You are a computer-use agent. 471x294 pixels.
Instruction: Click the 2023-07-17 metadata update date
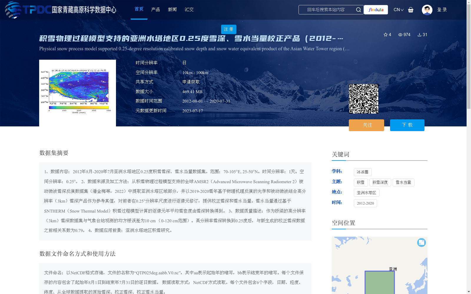[x=193, y=111]
